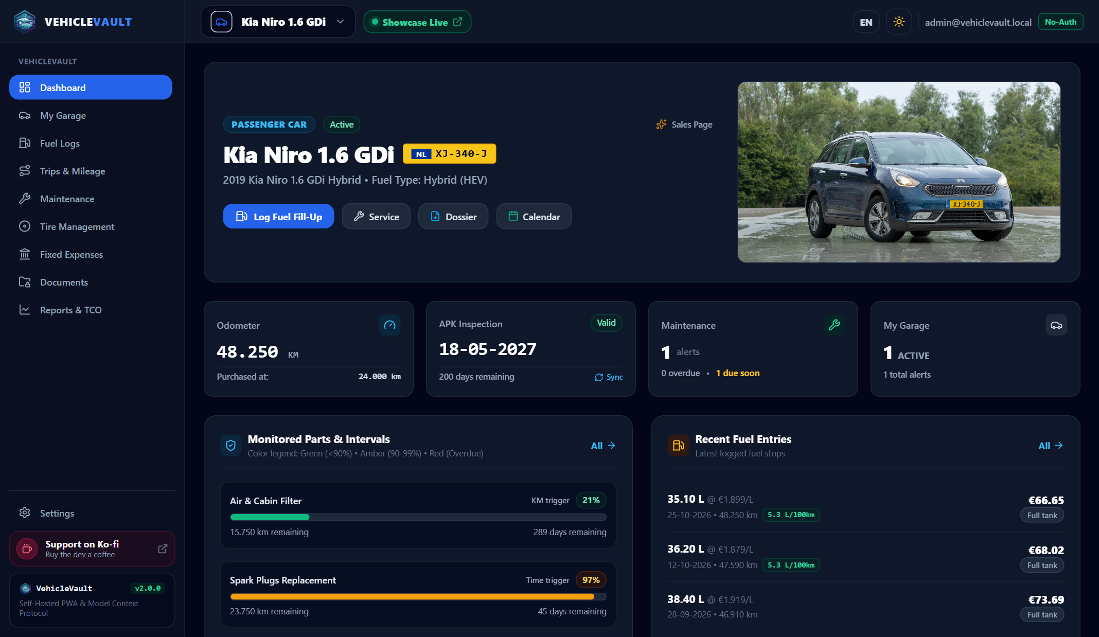Screen dimensions: 1099x637
Task: Click the Kia Niro vehicle photo
Action: [x=899, y=172]
